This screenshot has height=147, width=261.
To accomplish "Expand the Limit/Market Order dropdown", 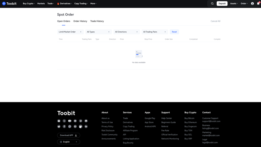I will pyautogui.click(x=70, y=32).
